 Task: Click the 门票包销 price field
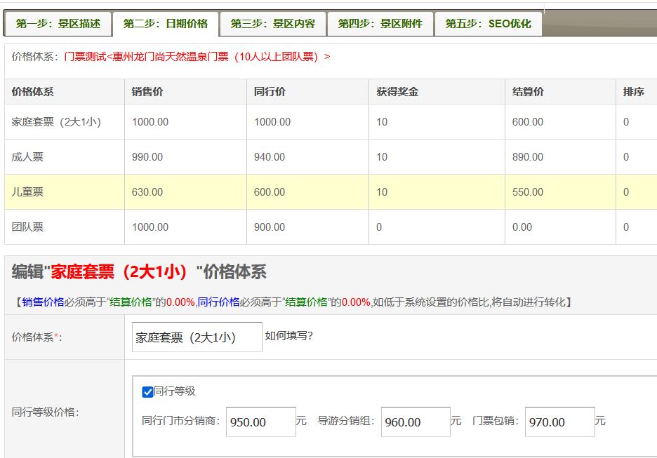click(x=562, y=422)
